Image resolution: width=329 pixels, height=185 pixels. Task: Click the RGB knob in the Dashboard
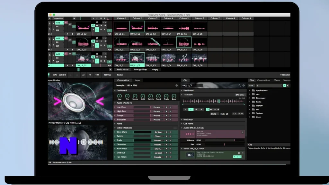pos(143,96)
